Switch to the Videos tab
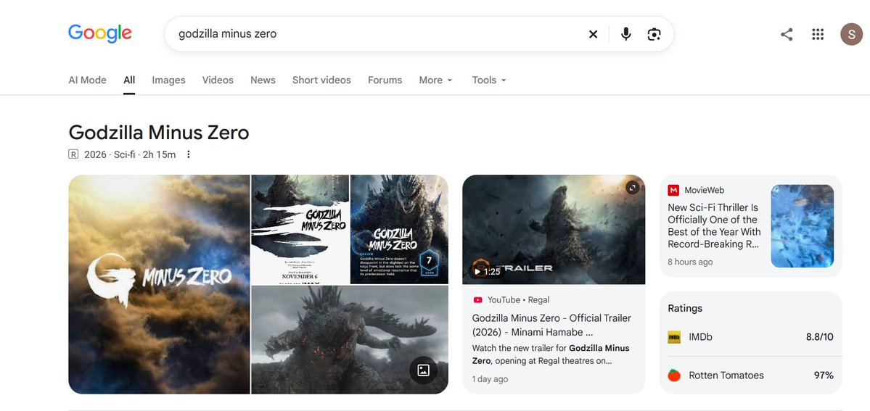This screenshot has height=411, width=870. [218, 80]
